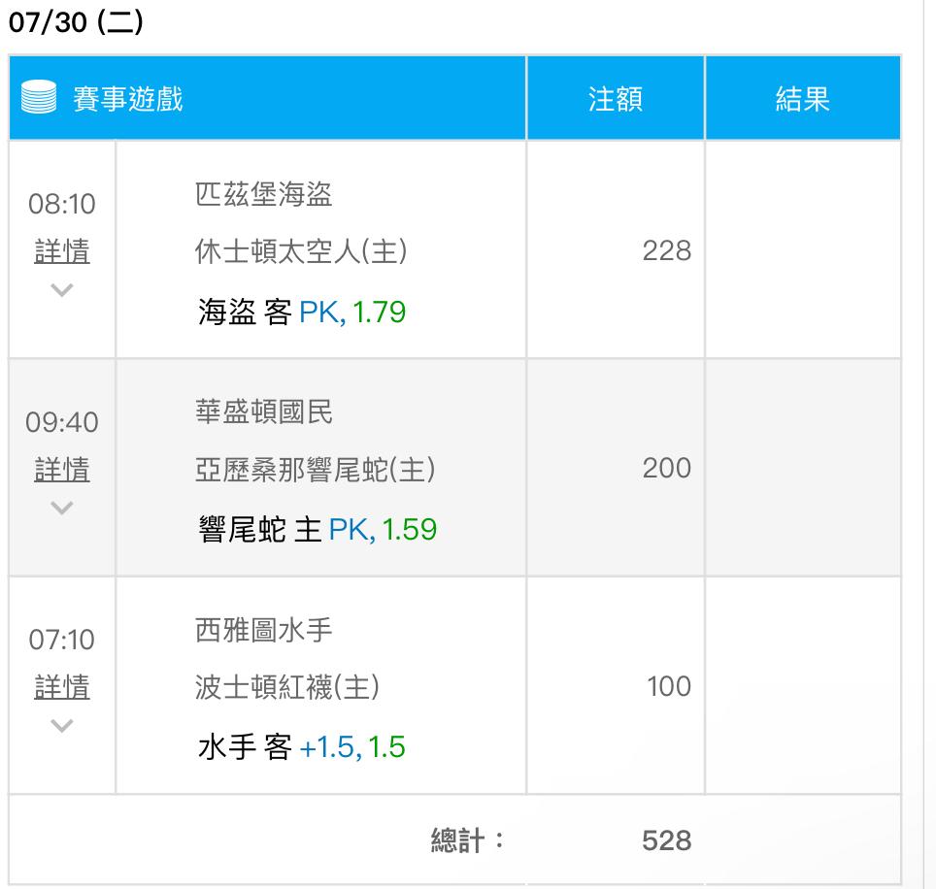Click the 528 total amount
The height and width of the screenshot is (889, 936).
click(667, 840)
